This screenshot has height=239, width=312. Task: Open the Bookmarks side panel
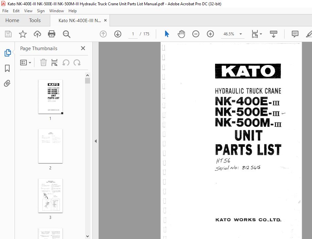tap(7, 68)
